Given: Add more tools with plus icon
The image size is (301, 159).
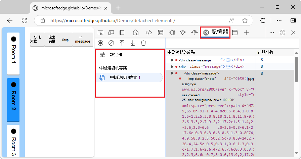Looking at the screenshot, I should tap(247, 33).
